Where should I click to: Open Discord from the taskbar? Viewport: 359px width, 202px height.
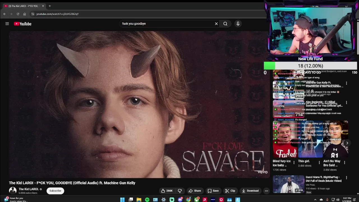coord(180,200)
